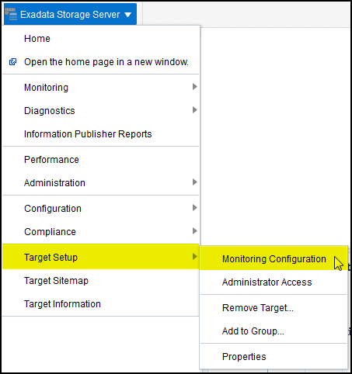Click the new window icon beside Open the home page
The width and height of the screenshot is (352, 374).
(x=12, y=62)
